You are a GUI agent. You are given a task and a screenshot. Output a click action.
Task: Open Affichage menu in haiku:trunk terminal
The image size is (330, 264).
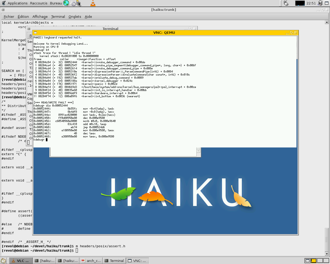pyautogui.click(x=40, y=16)
